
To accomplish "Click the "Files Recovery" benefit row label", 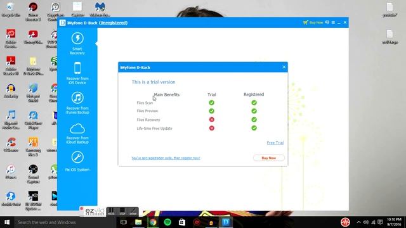I will click(x=148, y=120).
